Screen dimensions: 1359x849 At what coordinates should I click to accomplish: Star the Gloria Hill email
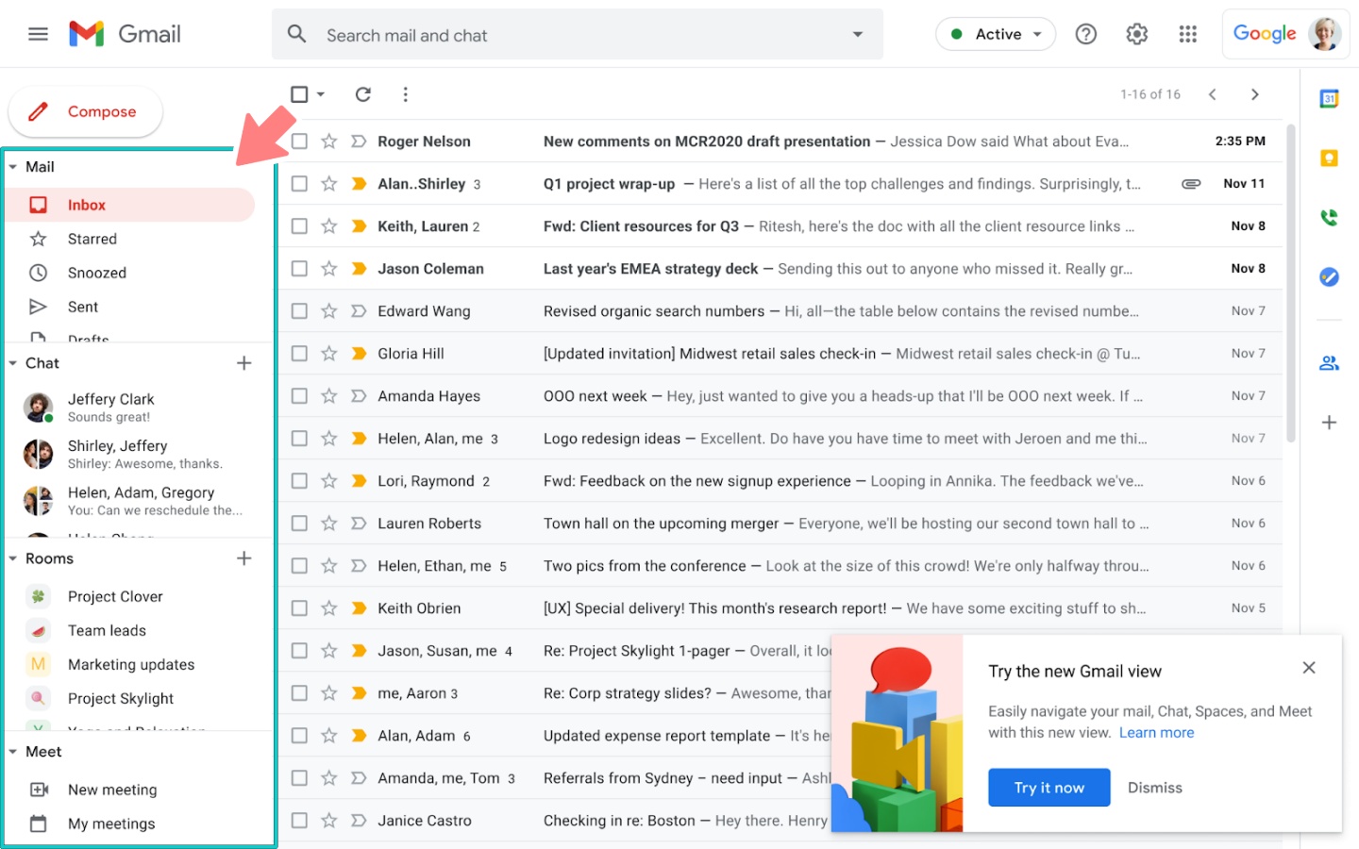coord(329,354)
